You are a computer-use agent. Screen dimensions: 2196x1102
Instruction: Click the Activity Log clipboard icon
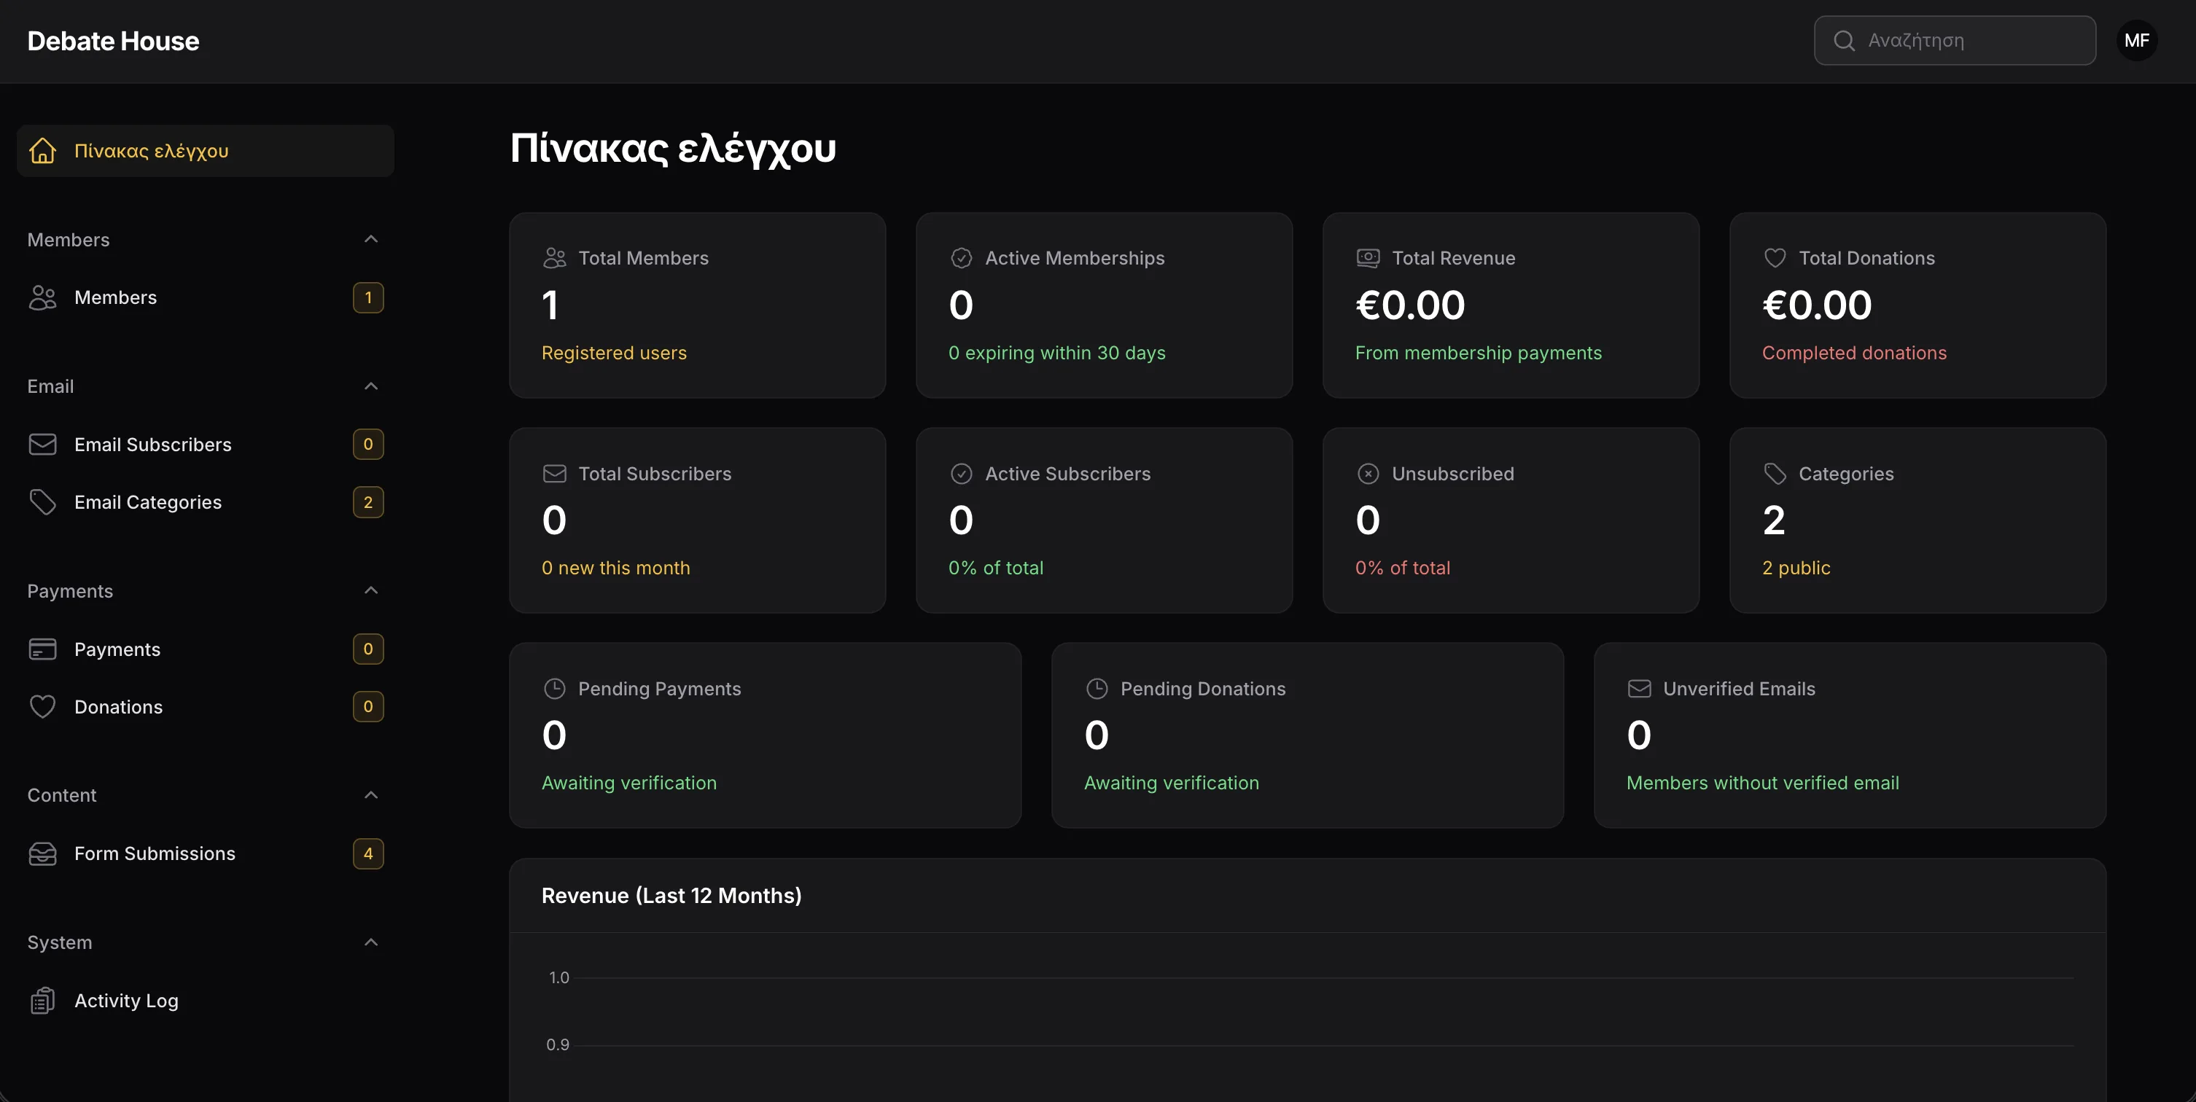coord(42,1001)
